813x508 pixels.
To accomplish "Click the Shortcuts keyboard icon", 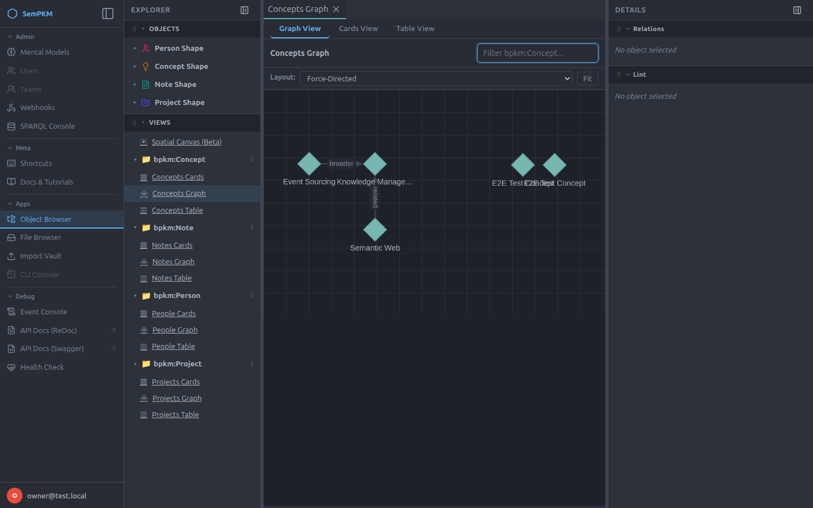I will pos(11,163).
